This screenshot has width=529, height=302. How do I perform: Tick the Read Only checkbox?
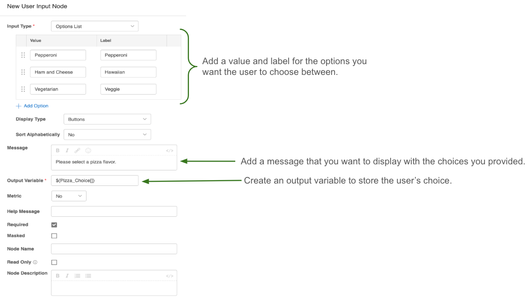54,262
